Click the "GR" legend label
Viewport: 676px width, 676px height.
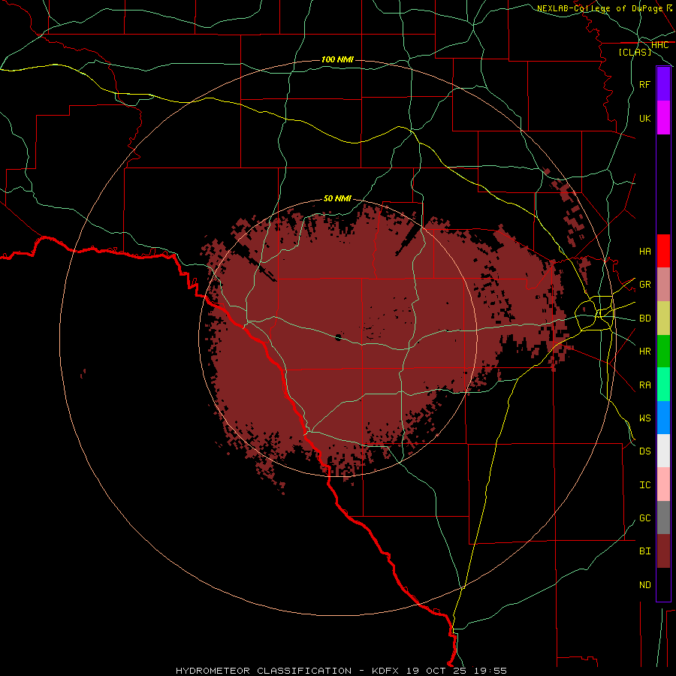644,285
